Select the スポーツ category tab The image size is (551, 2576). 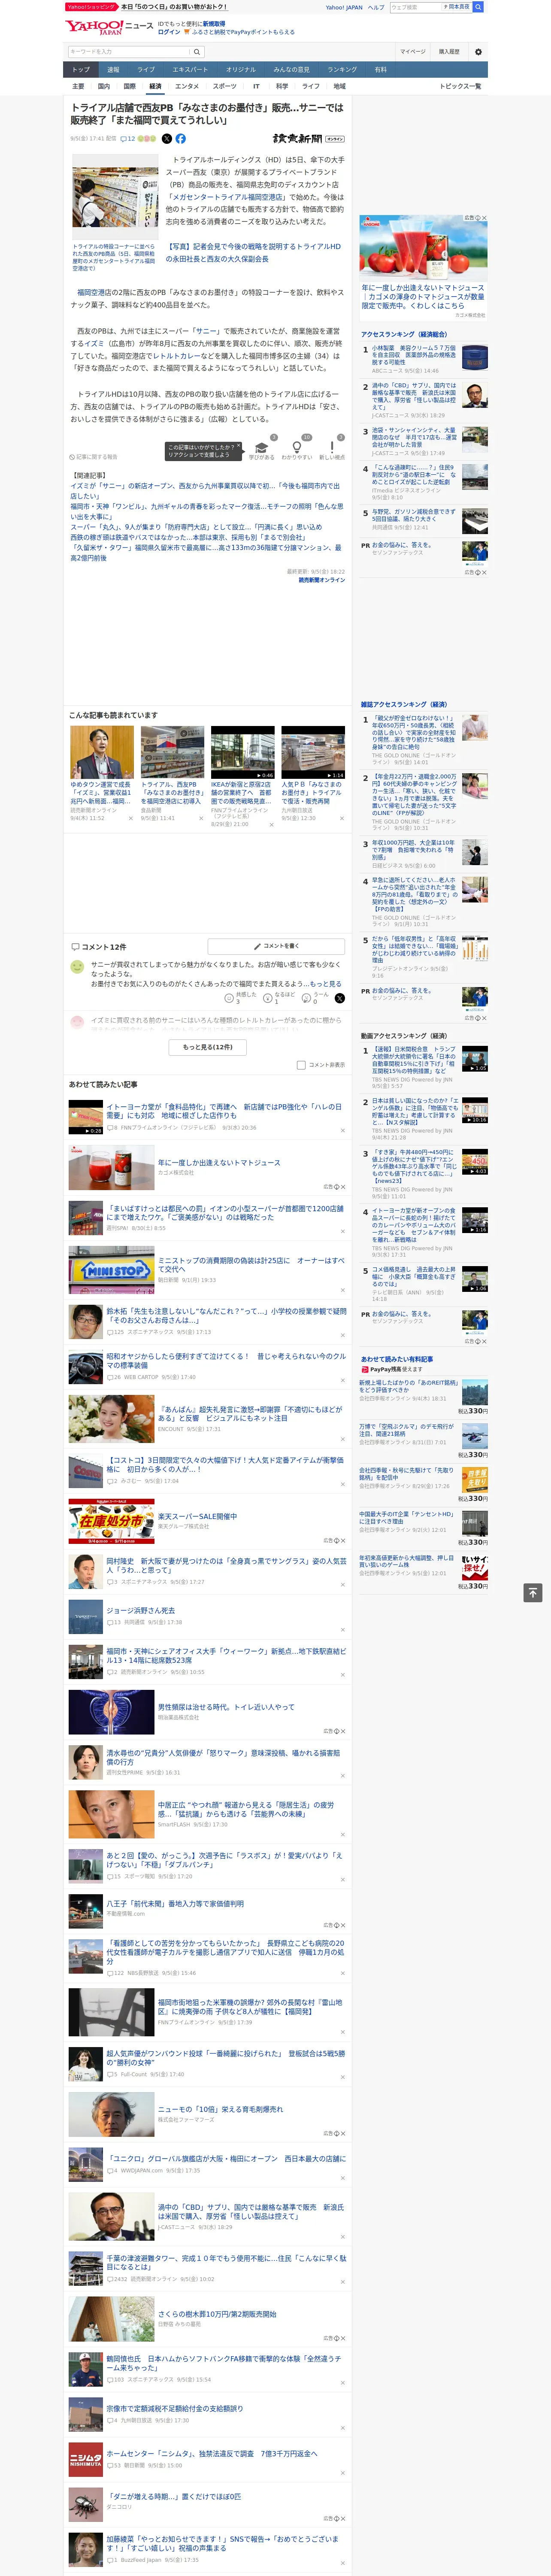225,86
